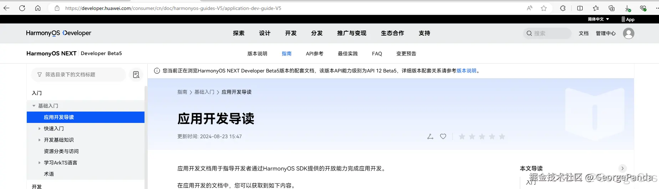Click the 版本说明 link in the notice bar
The width and height of the screenshot is (659, 189).
coord(467,71)
